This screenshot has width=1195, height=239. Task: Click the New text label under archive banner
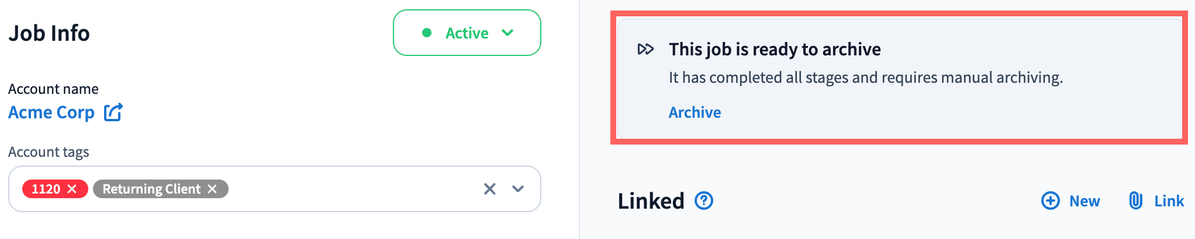1085,201
